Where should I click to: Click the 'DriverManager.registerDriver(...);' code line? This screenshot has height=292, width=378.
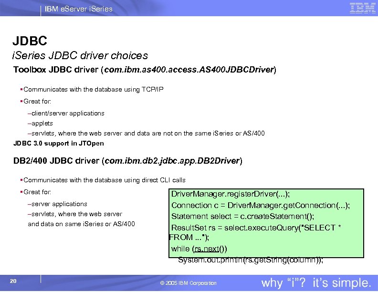[x=231, y=194]
